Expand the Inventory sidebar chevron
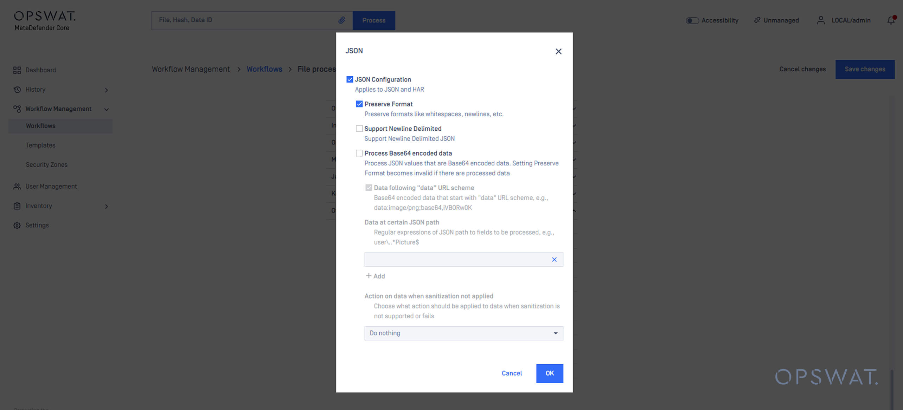The image size is (903, 410). [x=106, y=206]
